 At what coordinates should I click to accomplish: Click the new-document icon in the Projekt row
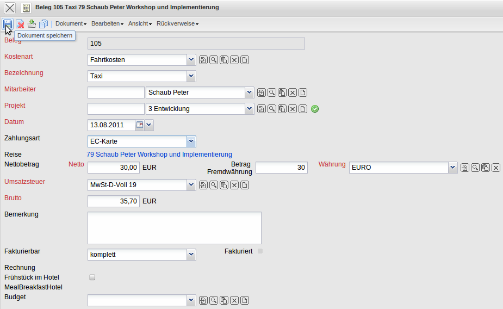[303, 109]
